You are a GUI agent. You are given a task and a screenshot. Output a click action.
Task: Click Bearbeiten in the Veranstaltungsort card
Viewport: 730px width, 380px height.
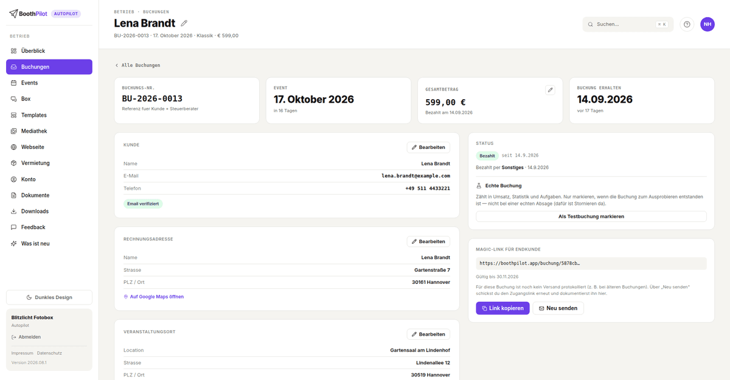point(428,334)
